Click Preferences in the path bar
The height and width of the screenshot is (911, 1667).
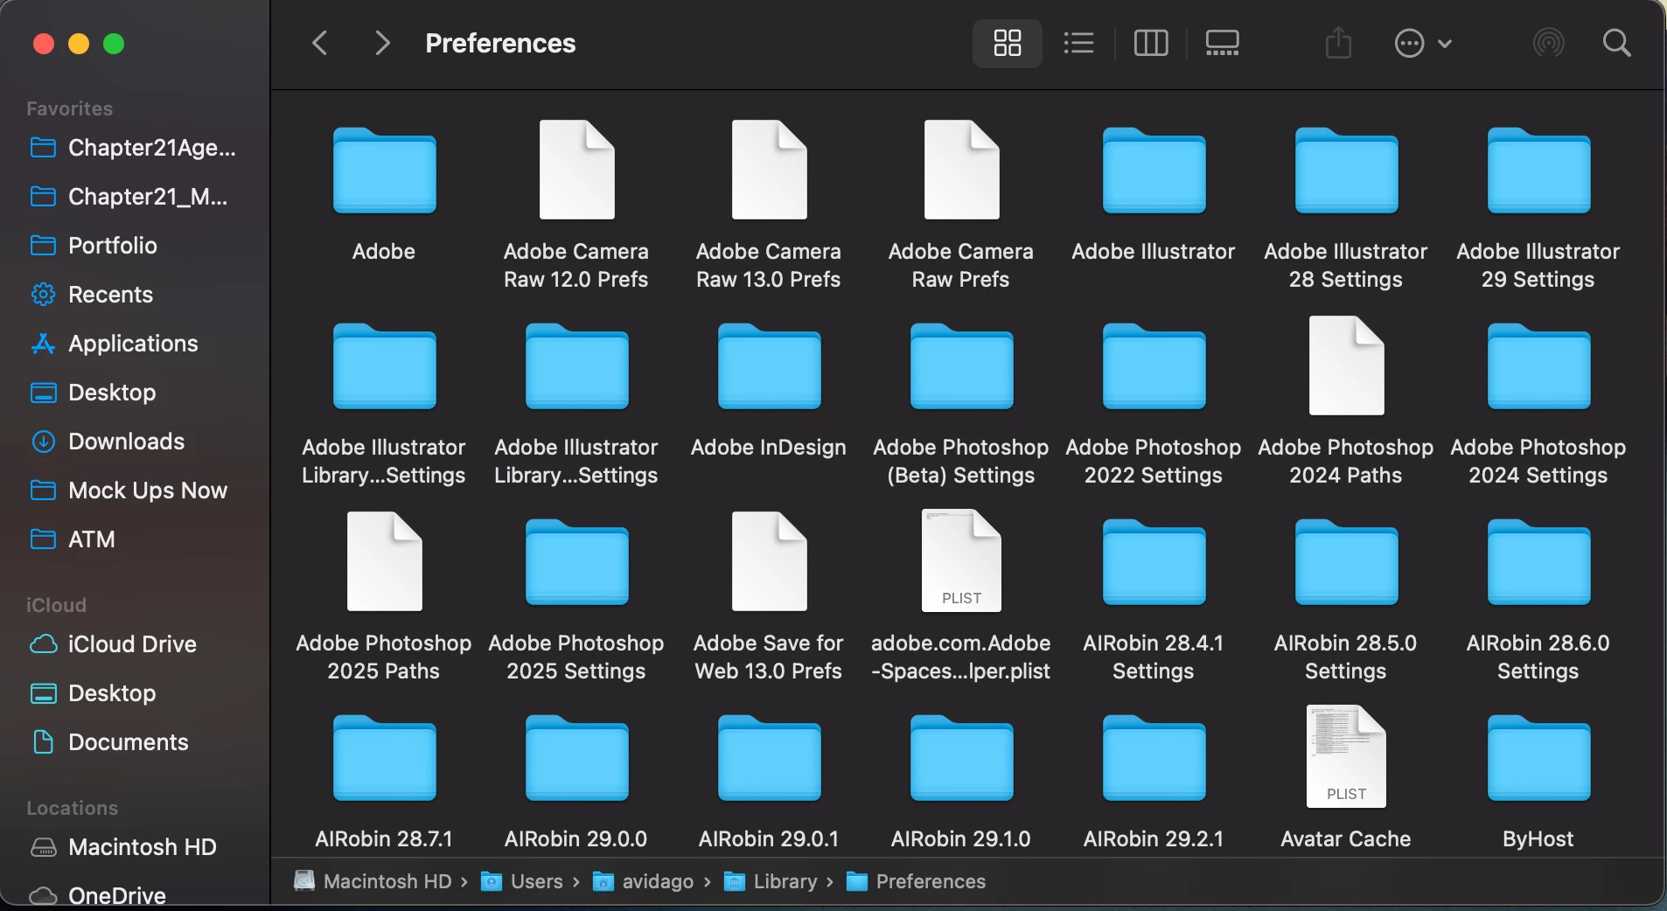917,881
